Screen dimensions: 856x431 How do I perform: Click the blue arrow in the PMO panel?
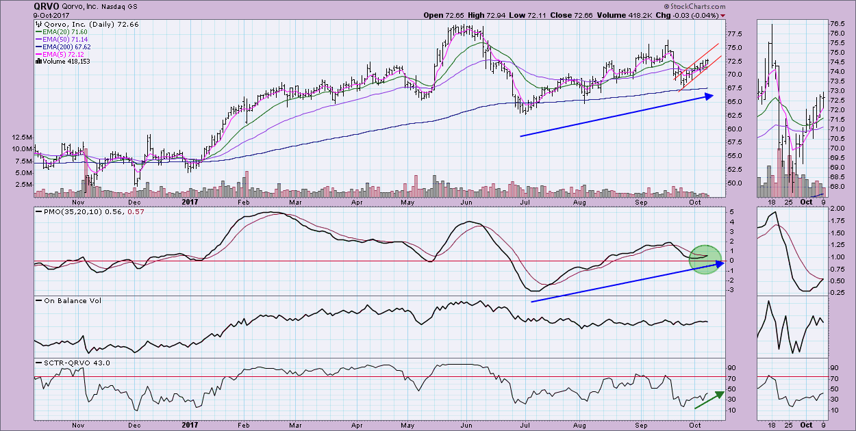(x=627, y=281)
